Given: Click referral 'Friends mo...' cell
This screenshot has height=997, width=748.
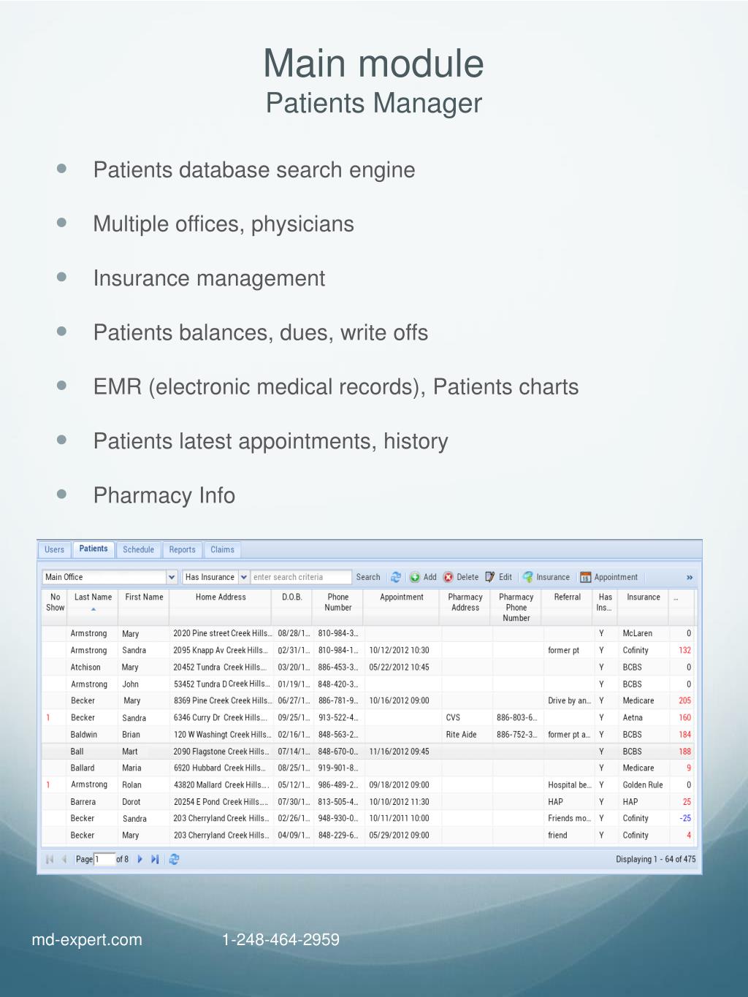Looking at the screenshot, I should click(570, 818).
